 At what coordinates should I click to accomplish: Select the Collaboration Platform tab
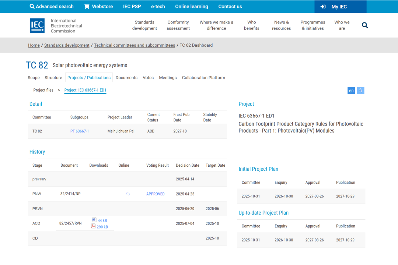(x=203, y=78)
